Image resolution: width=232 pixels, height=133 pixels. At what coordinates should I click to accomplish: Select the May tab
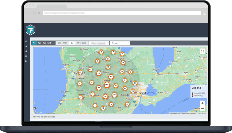click(x=34, y=43)
